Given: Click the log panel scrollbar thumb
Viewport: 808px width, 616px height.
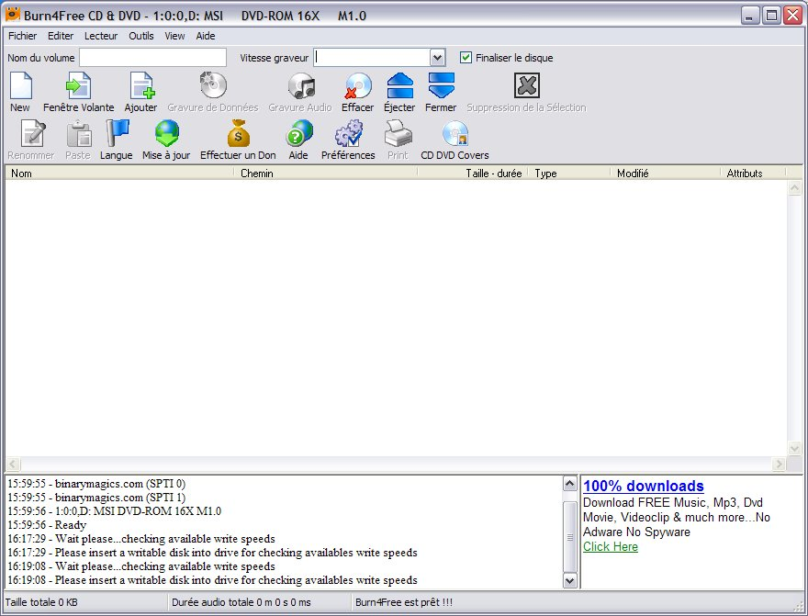Looking at the screenshot, I should [x=569, y=537].
